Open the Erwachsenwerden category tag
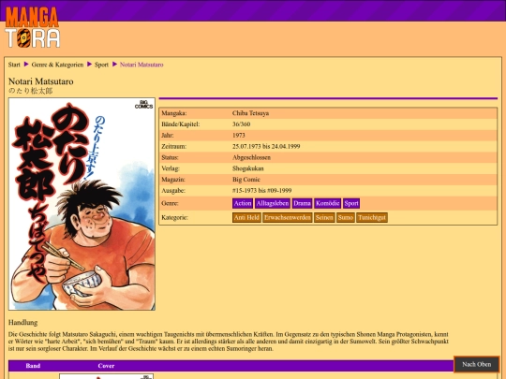506x379 pixels. pos(288,217)
